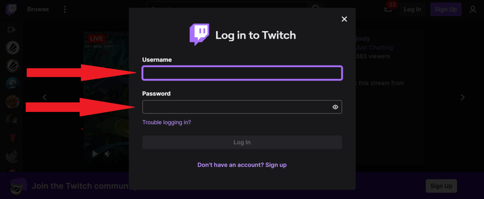Click the user profile icon in the top bar
This screenshot has height=199, width=484.
click(473, 9)
